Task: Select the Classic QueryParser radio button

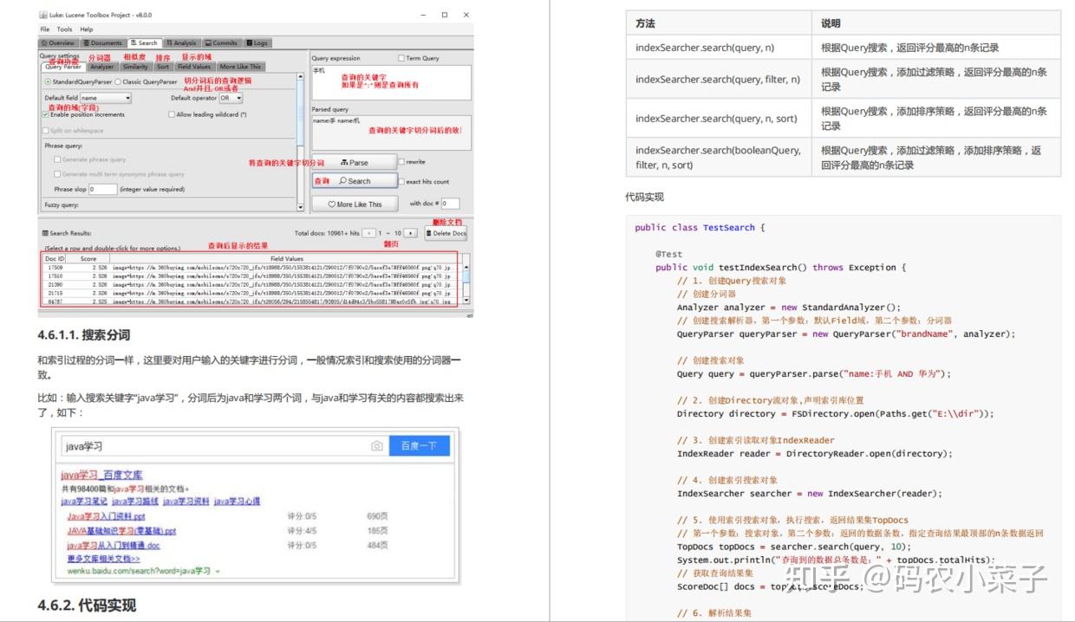Action: [118, 81]
